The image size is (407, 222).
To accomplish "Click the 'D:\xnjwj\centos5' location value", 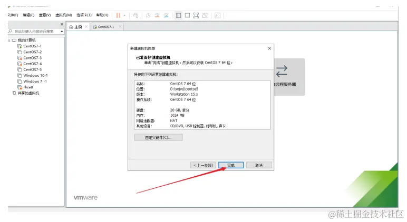I will 184,89.
